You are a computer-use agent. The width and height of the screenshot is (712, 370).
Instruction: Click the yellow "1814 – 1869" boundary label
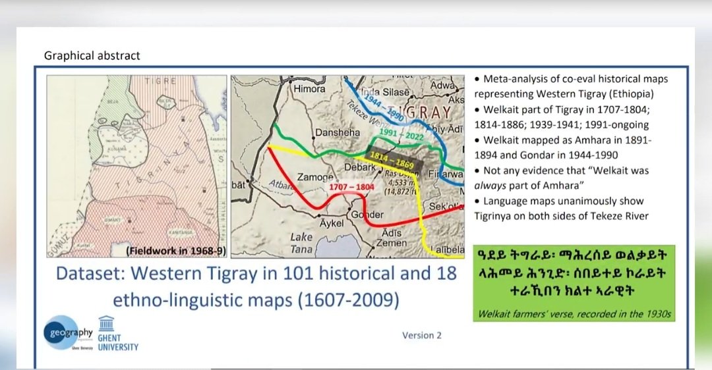[x=392, y=160]
